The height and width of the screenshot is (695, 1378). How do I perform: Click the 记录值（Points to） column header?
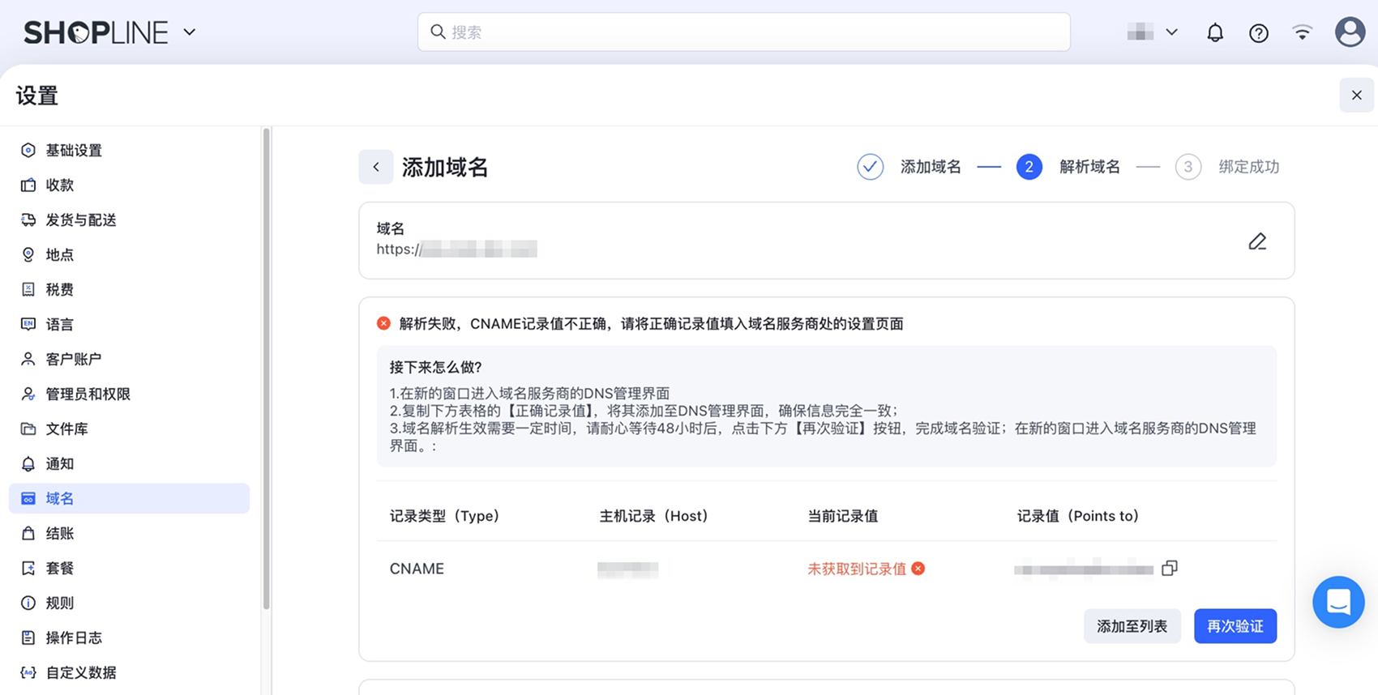point(1078,516)
